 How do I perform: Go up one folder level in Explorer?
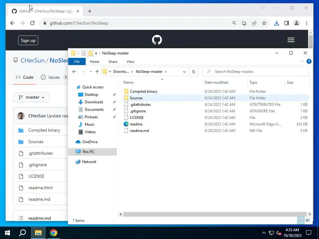click(x=97, y=72)
